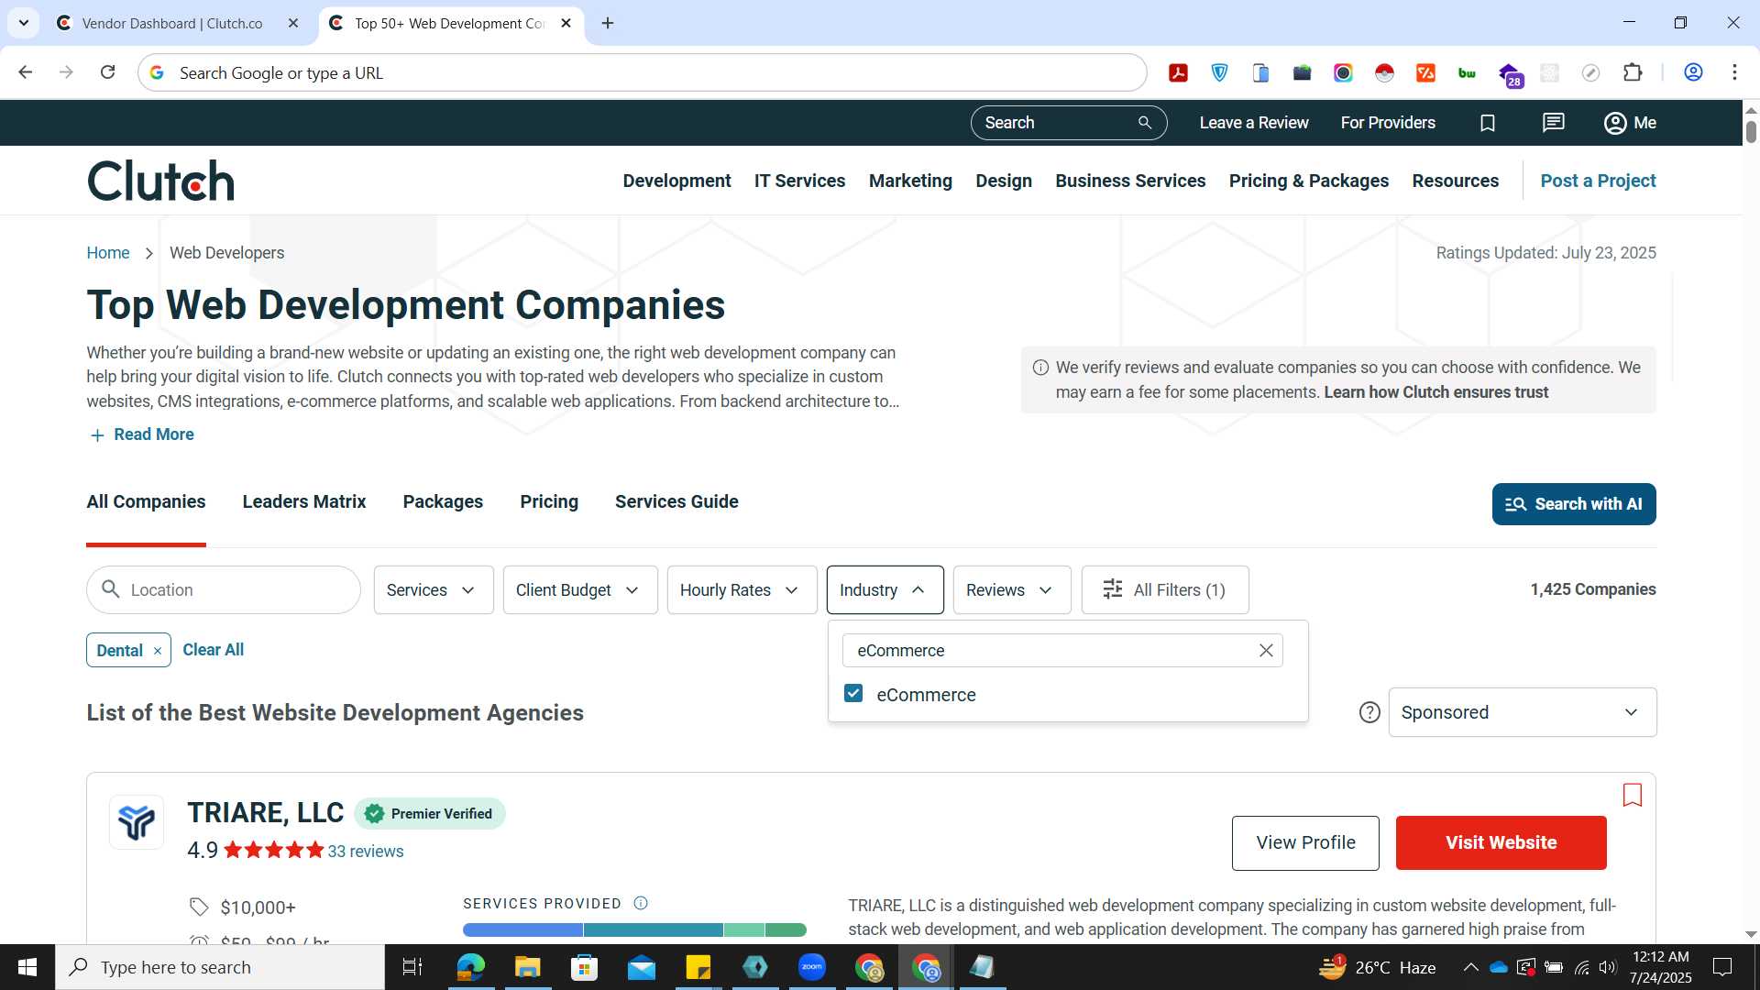This screenshot has width=1760, height=990.
Task: Open the IT Services nav menu
Action: pos(799,181)
